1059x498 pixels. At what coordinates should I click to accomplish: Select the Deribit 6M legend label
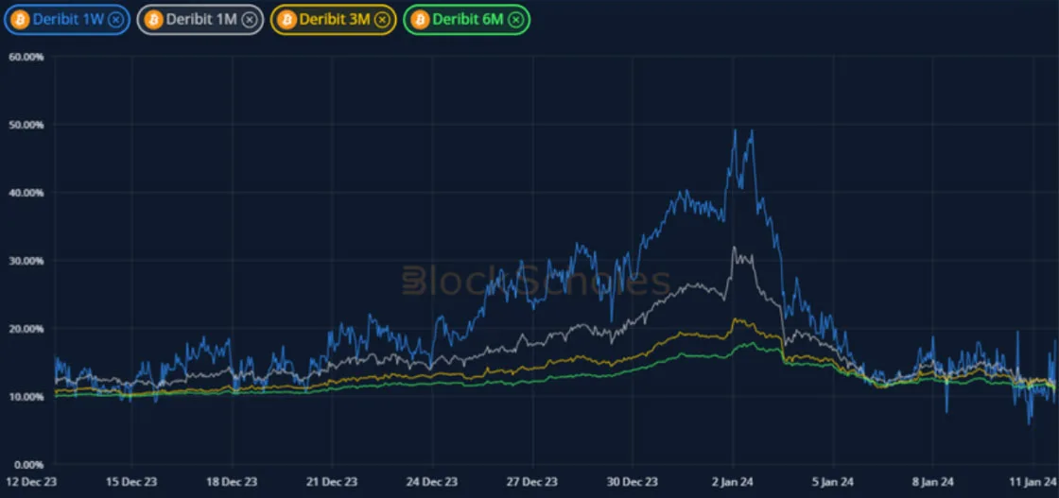[468, 20]
